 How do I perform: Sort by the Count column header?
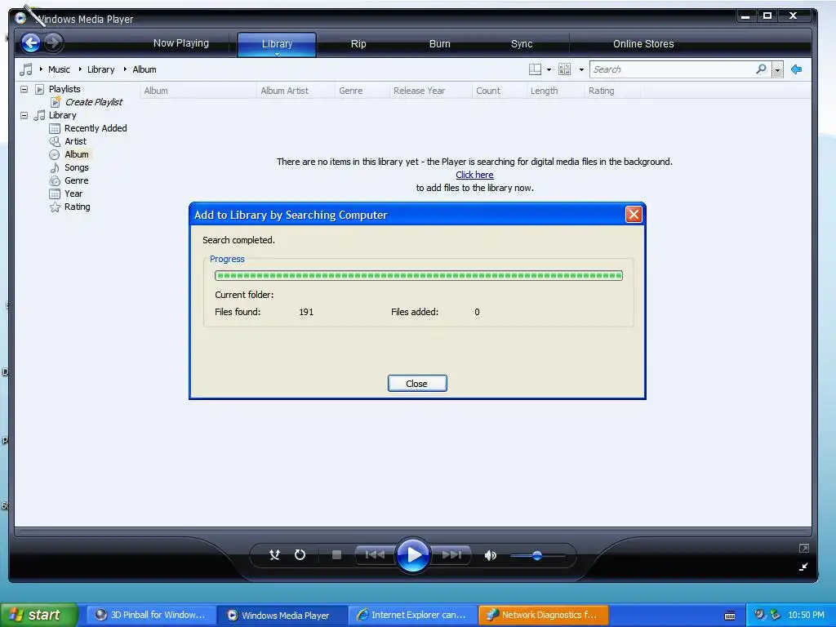[499, 91]
